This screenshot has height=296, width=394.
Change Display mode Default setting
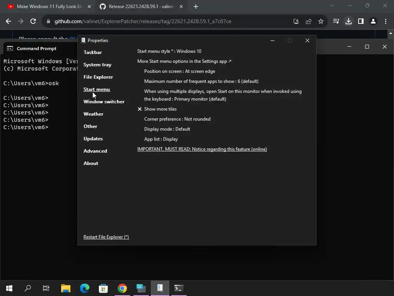(167, 129)
